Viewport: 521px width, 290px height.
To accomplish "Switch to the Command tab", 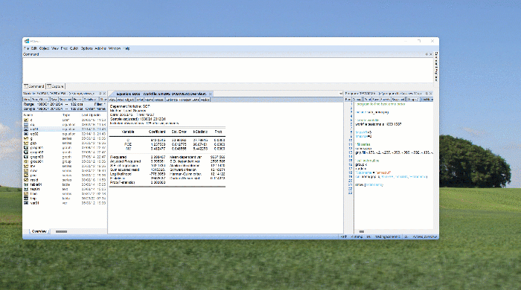I will pos(34,86).
